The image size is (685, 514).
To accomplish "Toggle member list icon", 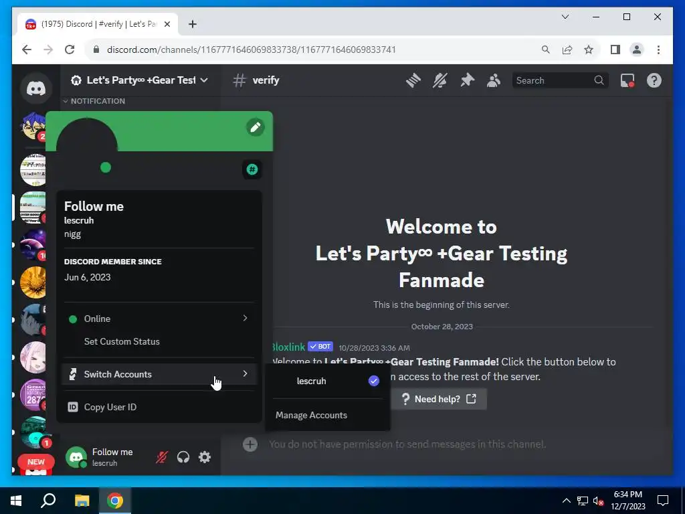I will click(x=494, y=80).
